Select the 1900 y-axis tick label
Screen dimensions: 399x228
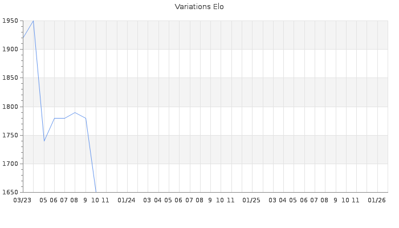(x=11, y=50)
